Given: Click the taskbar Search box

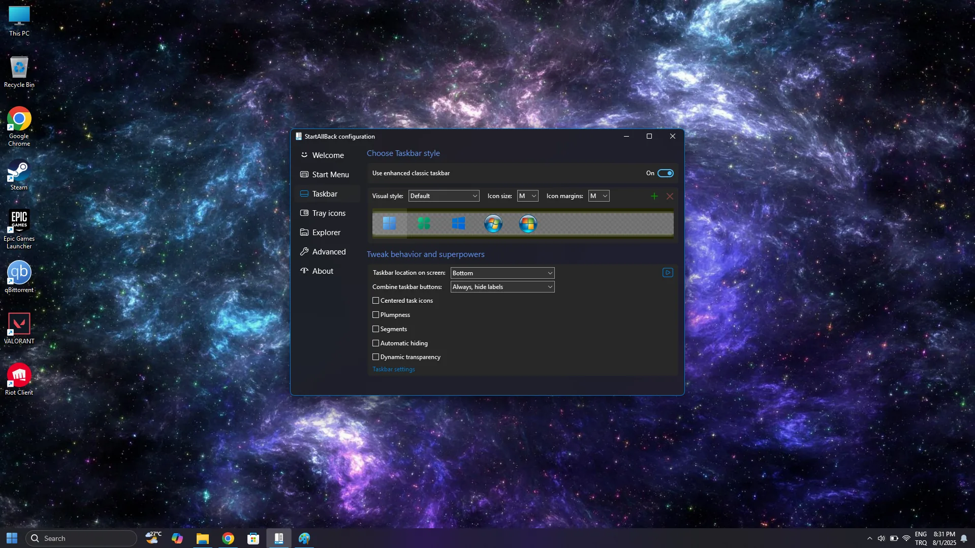Looking at the screenshot, I should coord(81,538).
